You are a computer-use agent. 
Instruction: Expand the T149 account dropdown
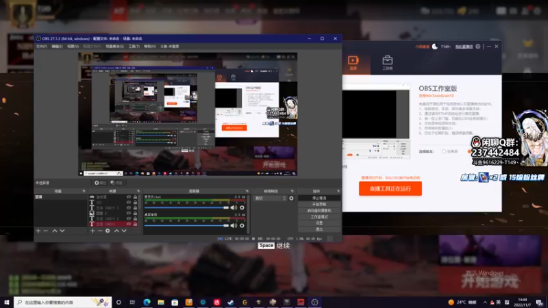[446, 47]
